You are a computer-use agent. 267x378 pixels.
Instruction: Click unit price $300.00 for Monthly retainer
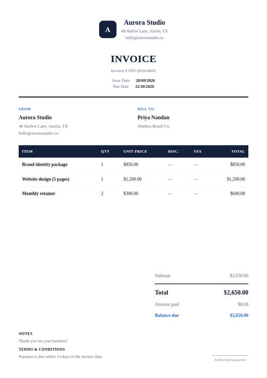(131, 194)
